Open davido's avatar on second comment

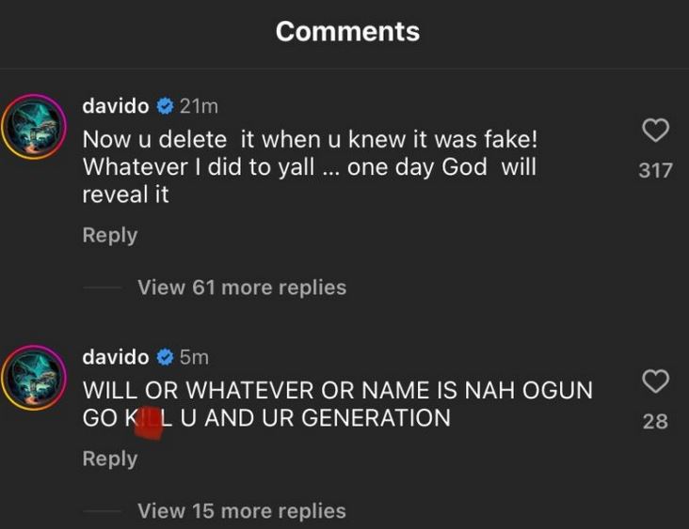(36, 378)
